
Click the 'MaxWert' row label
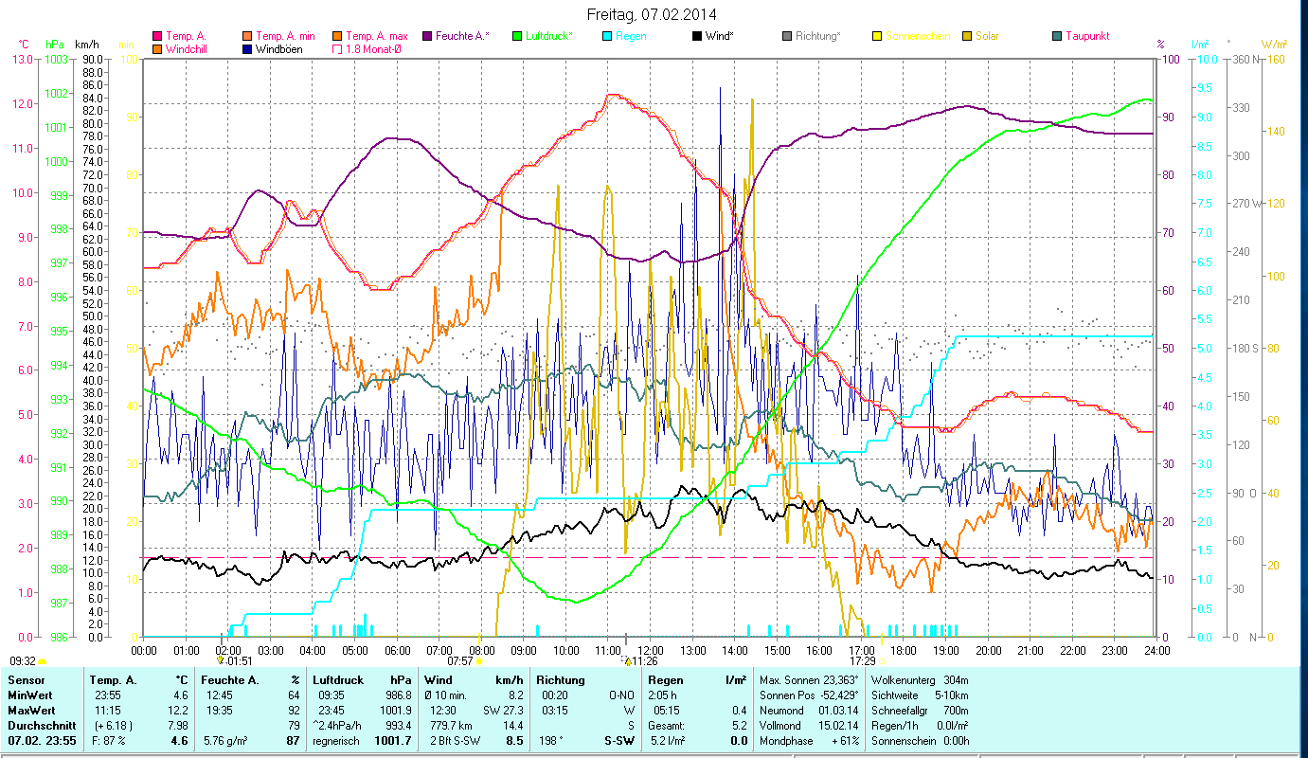pos(31,711)
